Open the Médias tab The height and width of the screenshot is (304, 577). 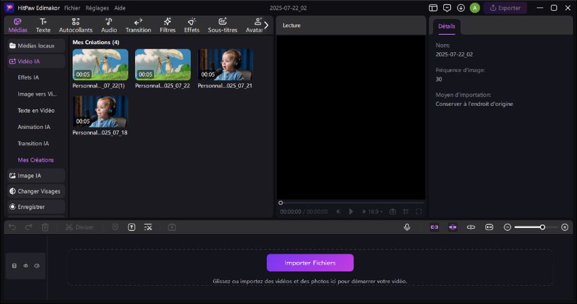click(18, 25)
